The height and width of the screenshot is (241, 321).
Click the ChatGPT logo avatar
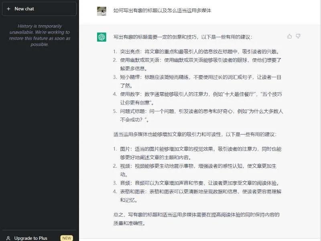[102, 37]
